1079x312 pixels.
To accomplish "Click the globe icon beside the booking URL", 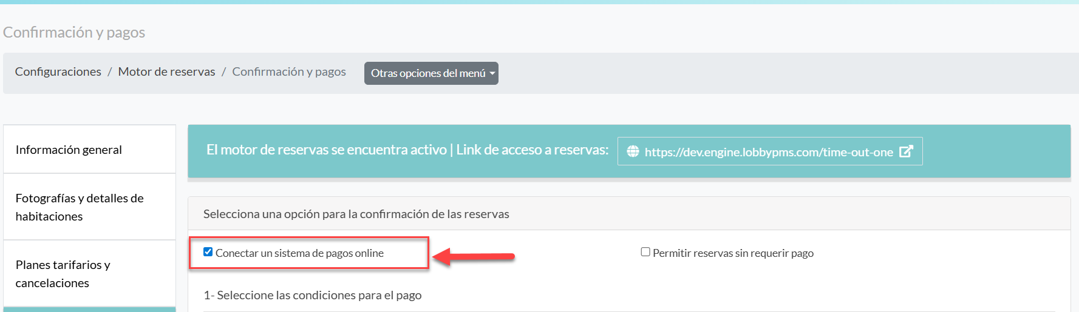I will [x=633, y=151].
